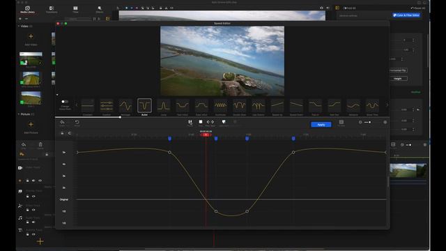Screen dimensions: 446x251
Task: Mute the Video Track speaker icon
Action: [33, 181]
